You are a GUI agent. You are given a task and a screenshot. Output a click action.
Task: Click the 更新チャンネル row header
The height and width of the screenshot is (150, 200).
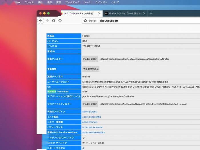click(64, 77)
